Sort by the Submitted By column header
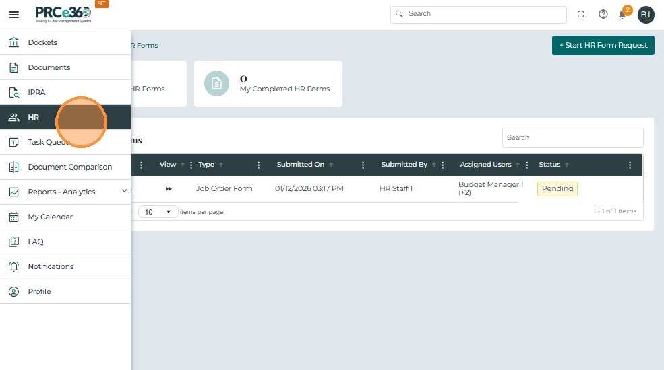The height and width of the screenshot is (370, 664). pos(404,165)
